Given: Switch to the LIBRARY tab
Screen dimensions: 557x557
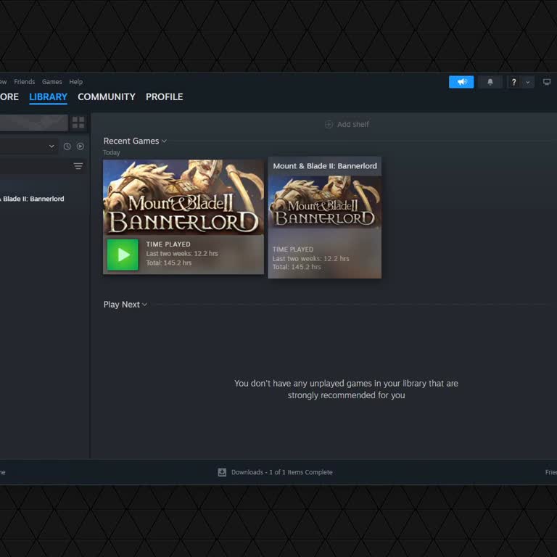Looking at the screenshot, I should [49, 96].
